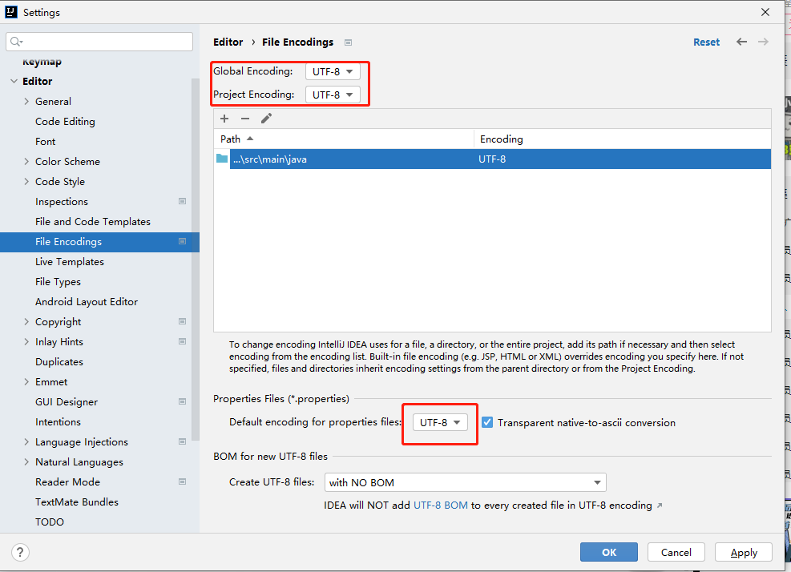Open TODO settings item

[x=50, y=522]
